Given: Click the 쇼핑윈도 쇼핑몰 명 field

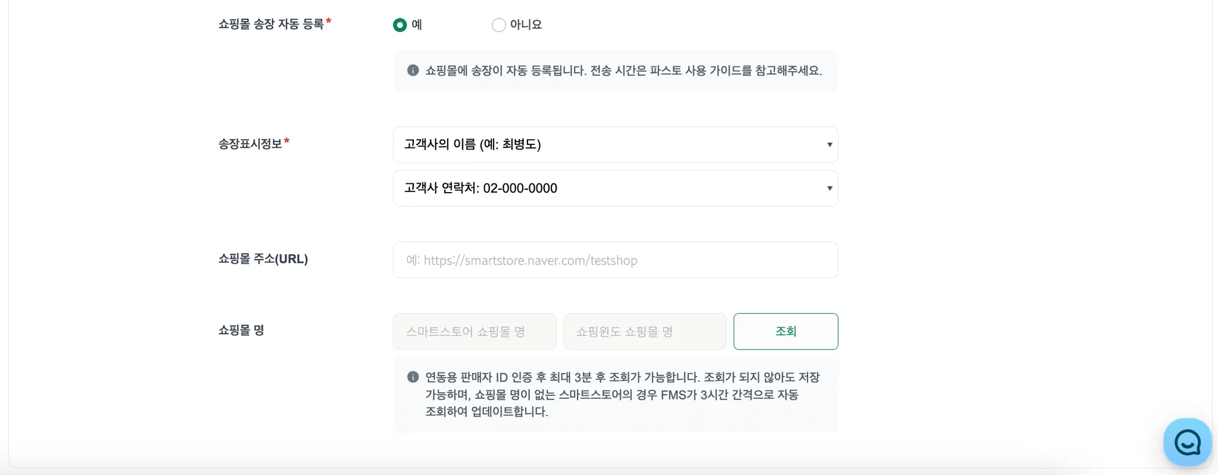Looking at the screenshot, I should point(645,332).
